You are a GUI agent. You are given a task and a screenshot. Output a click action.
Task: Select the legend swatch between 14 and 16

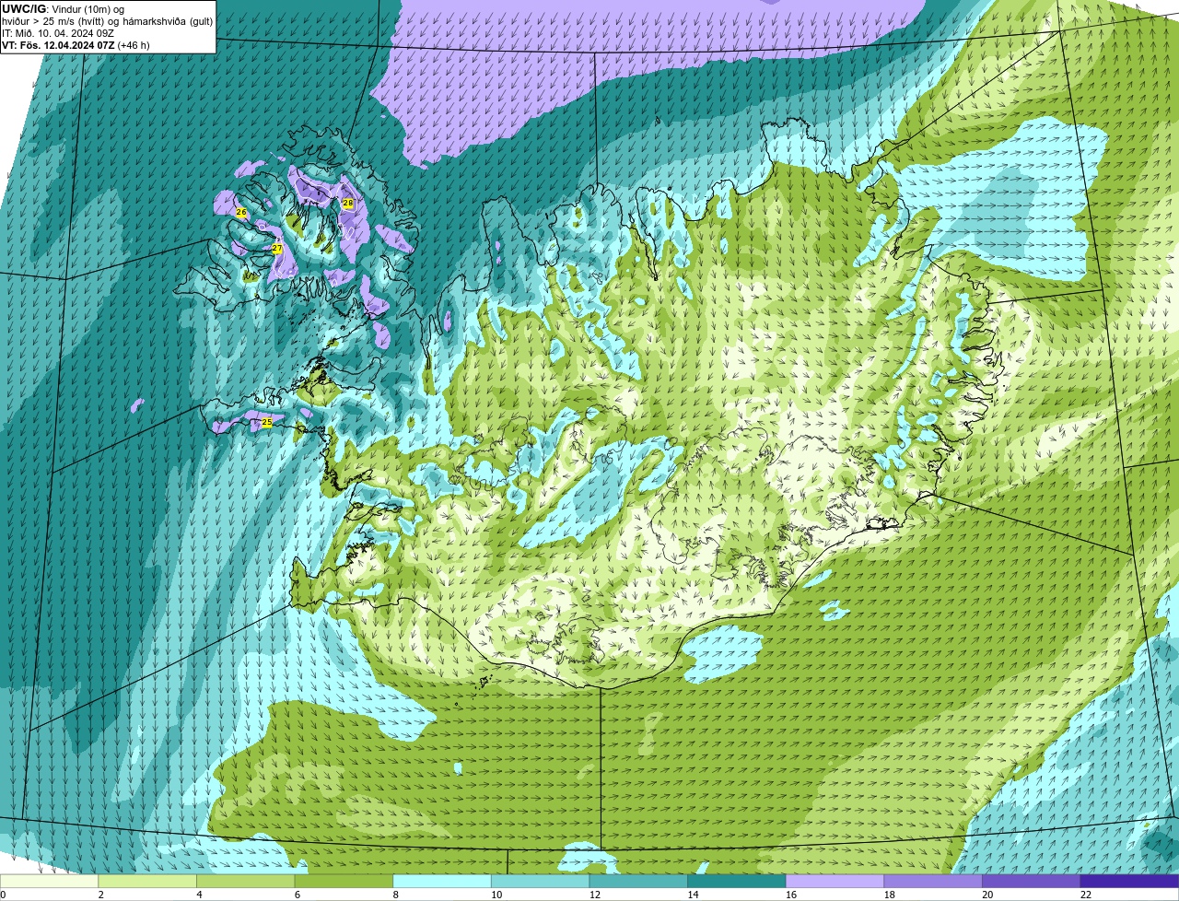click(737, 881)
